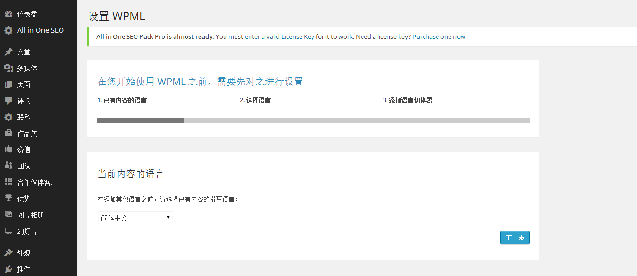Go to 图片相册 in the sidebar
The width and height of the screenshot is (637, 276).
pos(30,215)
